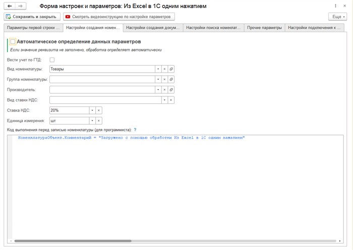This screenshot has height=250, width=353.
Task: Click the Единица измерения field showing шт
Action: pos(70,121)
